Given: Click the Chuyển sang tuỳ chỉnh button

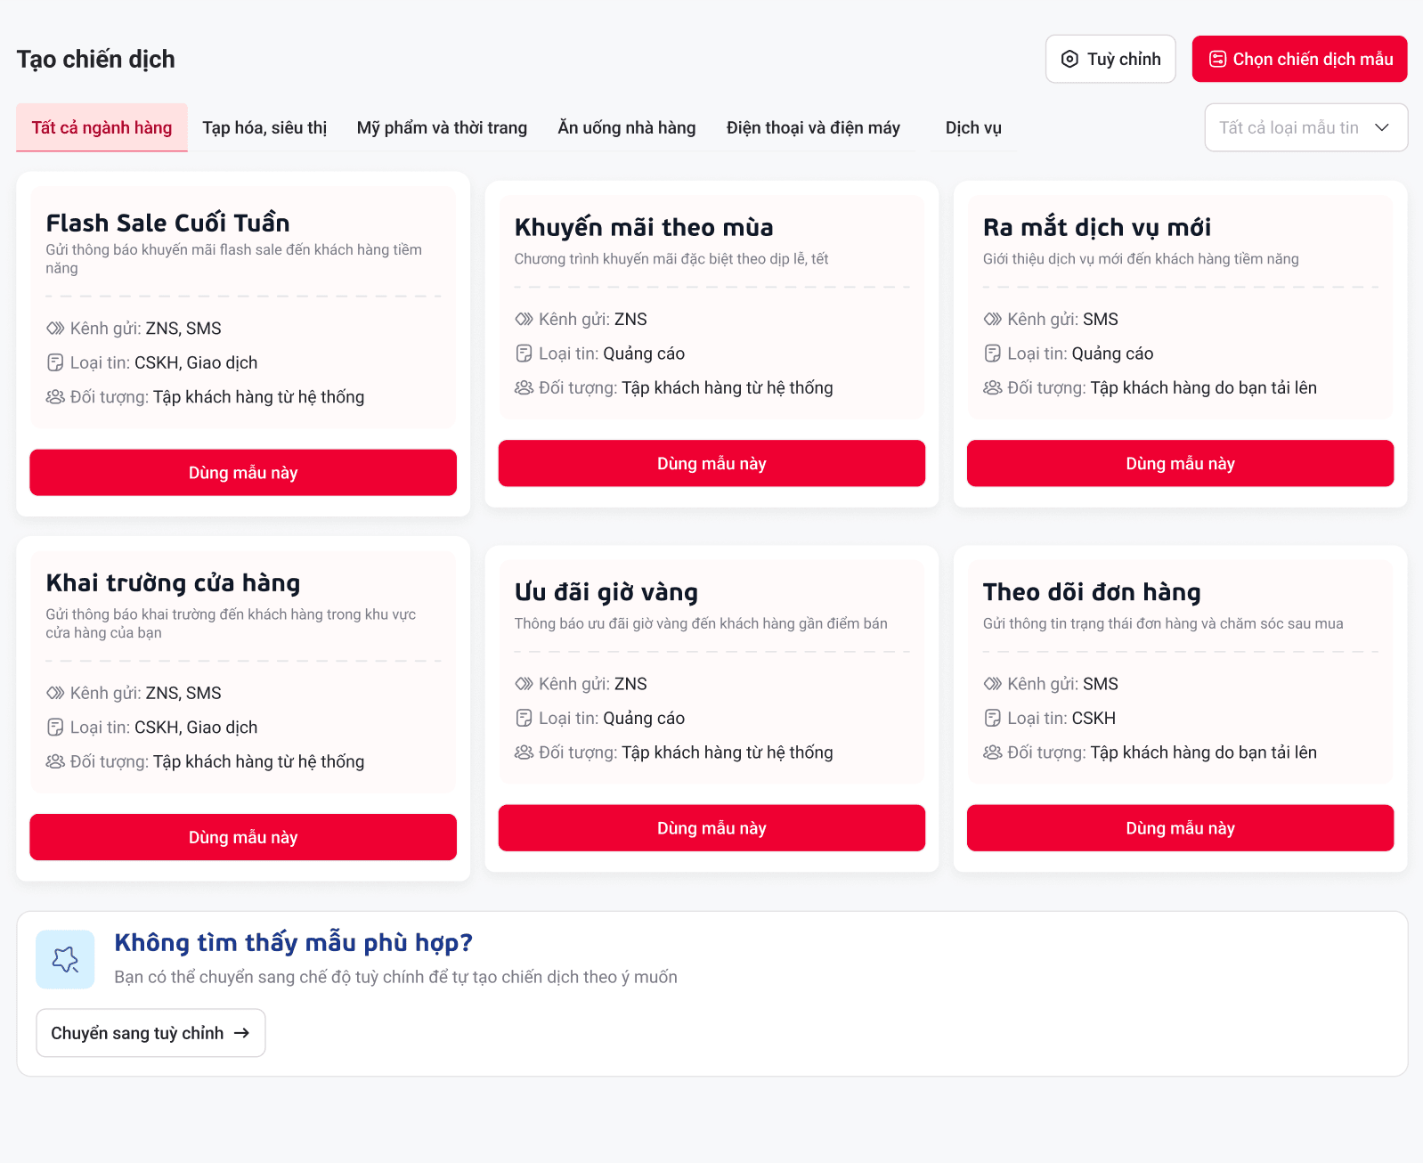Looking at the screenshot, I should click(x=150, y=1033).
